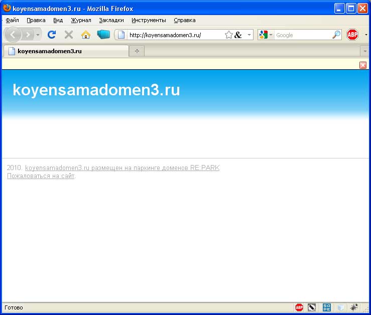Click the Готово status text
The height and width of the screenshot is (315, 371).
[14, 307]
